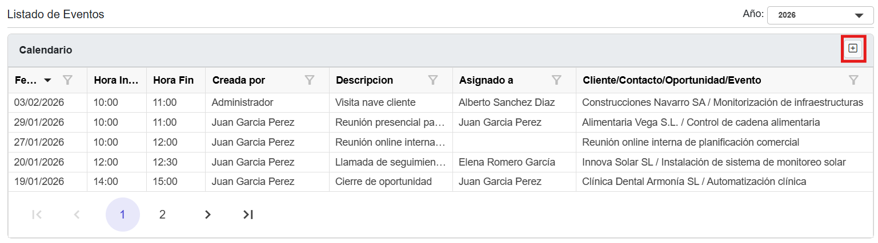This screenshot has height=243, width=878.
Task: Open the Año 2026 dropdown
Action: 820,15
